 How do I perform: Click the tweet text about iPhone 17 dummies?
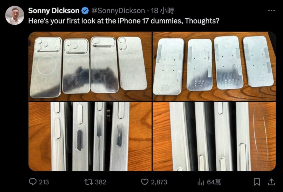124,21
